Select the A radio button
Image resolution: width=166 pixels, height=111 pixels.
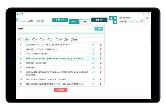pyautogui.click(x=34, y=40)
